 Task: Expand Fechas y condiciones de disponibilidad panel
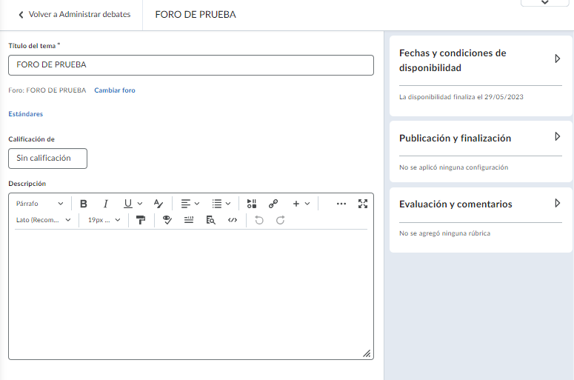coord(557,59)
